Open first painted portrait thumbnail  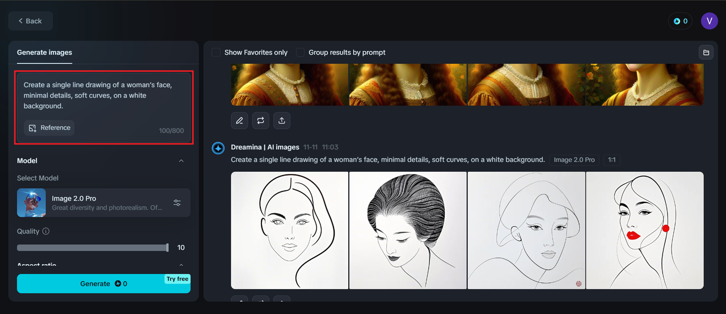pyautogui.click(x=290, y=84)
